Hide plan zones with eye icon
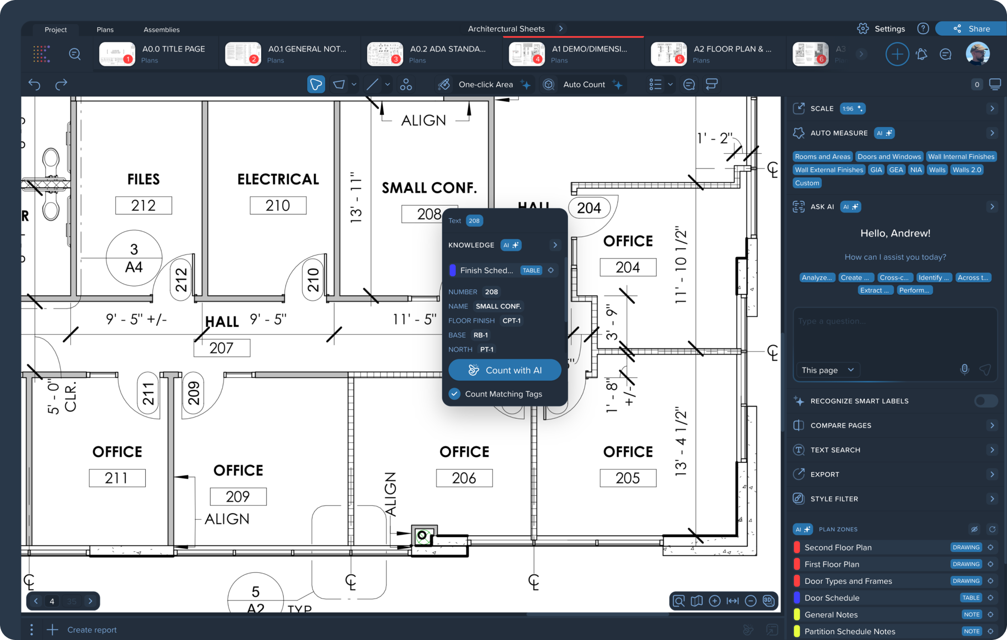This screenshot has height=640, width=1007. point(974,529)
